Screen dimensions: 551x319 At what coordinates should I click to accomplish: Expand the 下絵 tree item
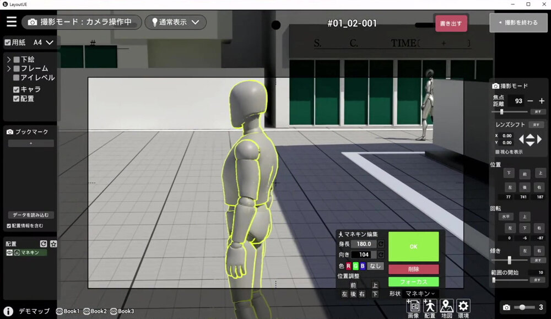click(x=9, y=60)
